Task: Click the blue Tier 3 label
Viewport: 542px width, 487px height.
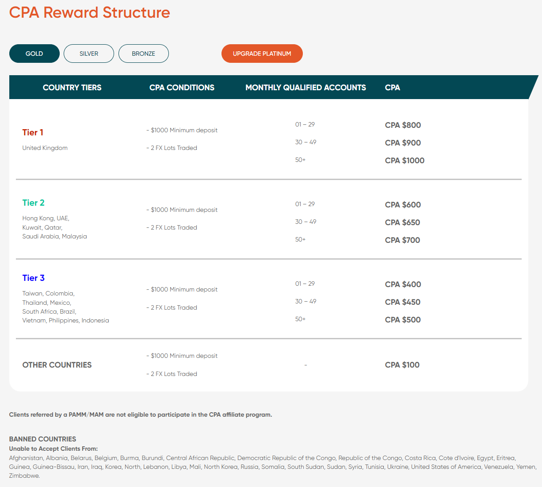Action: click(x=34, y=278)
